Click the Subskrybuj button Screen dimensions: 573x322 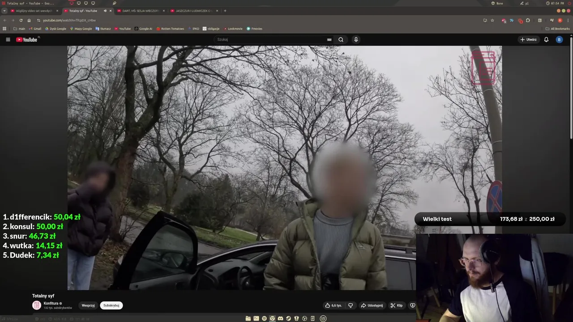(111, 305)
